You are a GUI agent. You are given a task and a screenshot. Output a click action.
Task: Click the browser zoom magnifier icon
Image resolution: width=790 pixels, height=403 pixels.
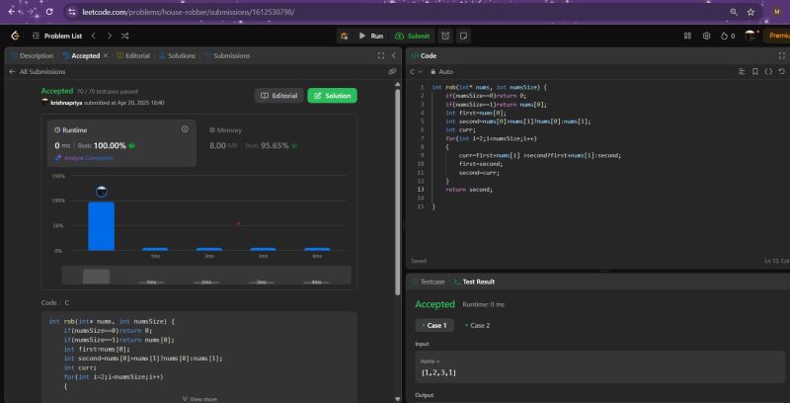point(734,12)
